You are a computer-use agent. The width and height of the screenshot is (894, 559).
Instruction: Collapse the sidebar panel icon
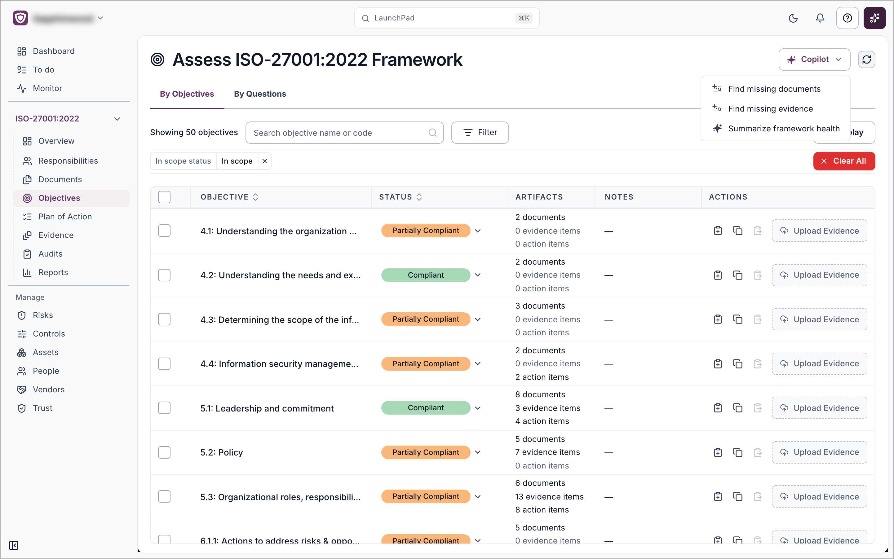tap(14, 545)
